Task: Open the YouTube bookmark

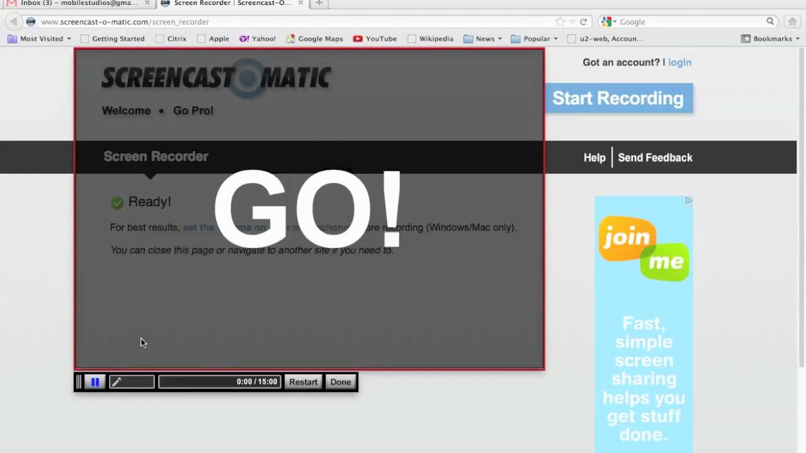Action: pos(375,38)
